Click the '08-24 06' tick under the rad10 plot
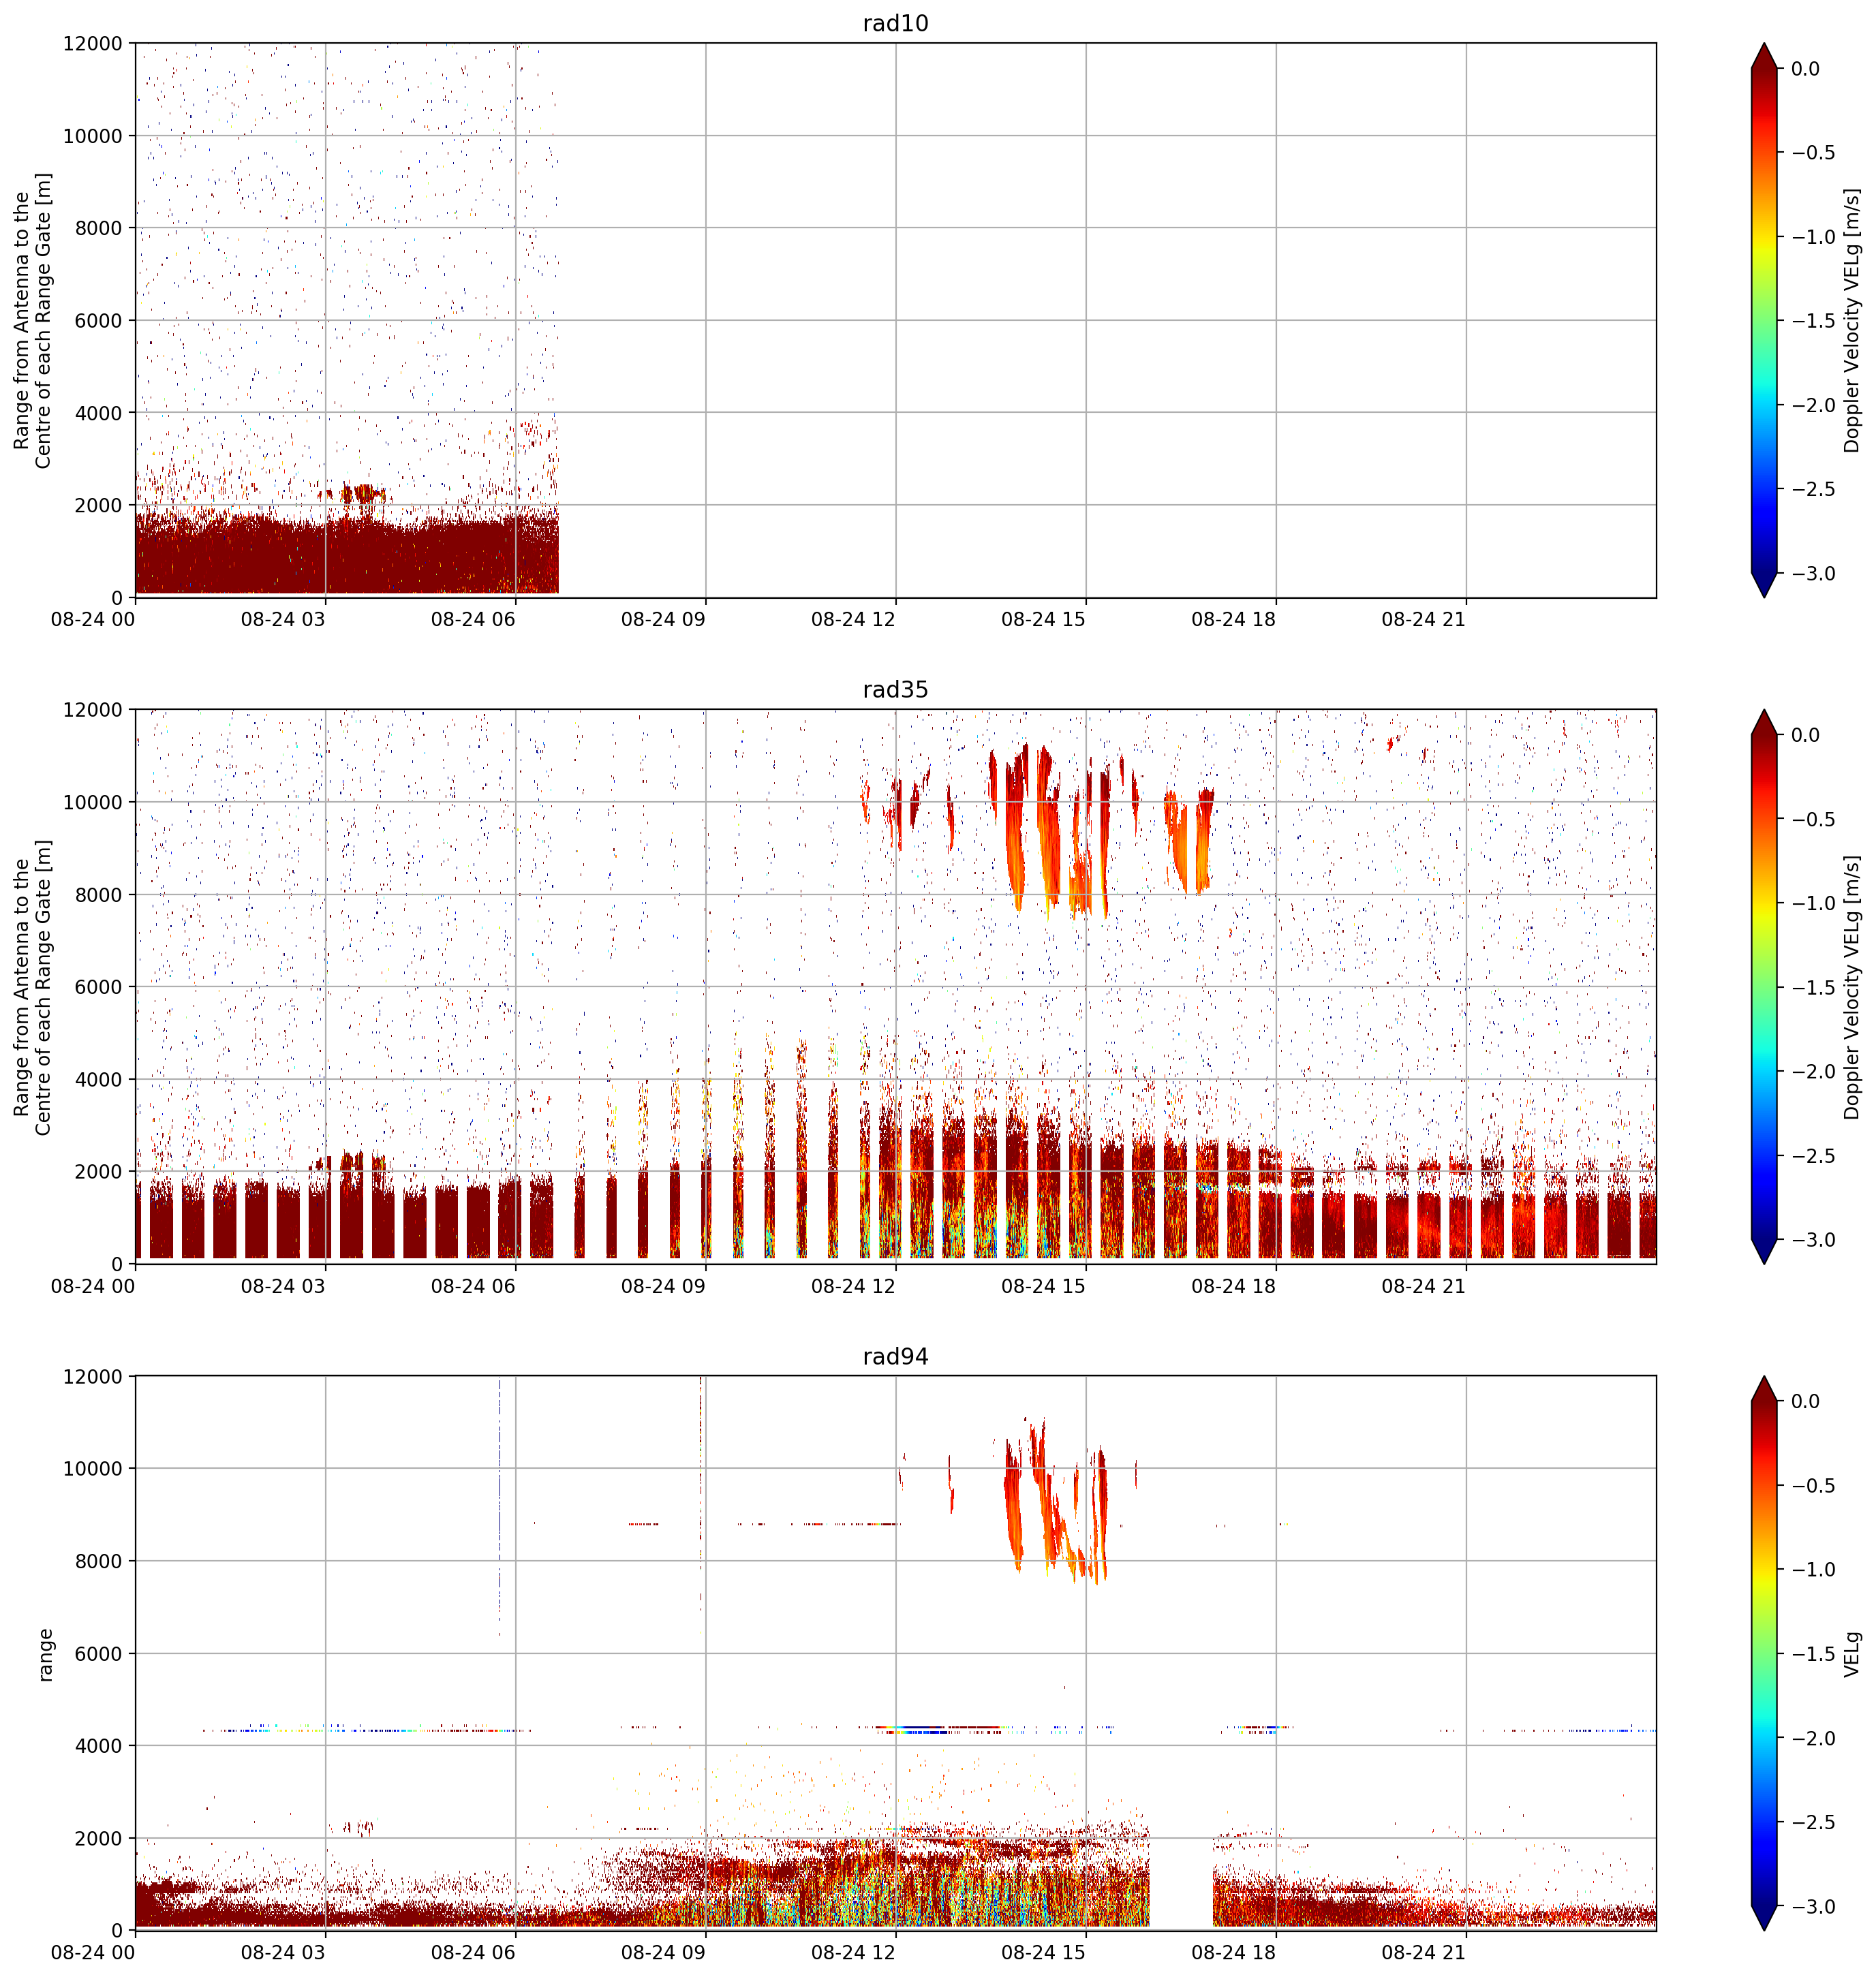 pyautogui.click(x=473, y=619)
